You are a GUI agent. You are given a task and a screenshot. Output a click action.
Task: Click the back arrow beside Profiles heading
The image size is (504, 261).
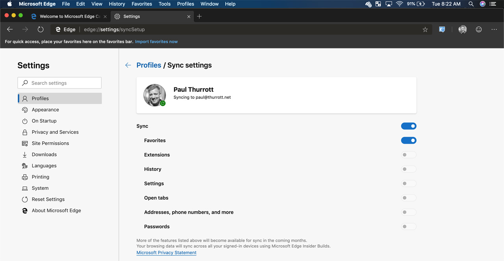coord(128,65)
